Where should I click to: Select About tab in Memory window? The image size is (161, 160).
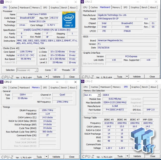coord(72,88)
